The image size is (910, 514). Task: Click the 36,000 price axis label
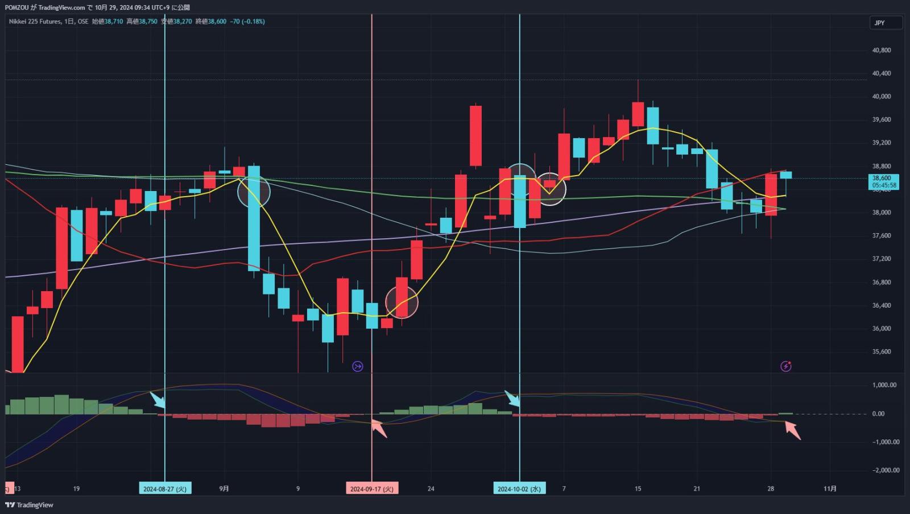[882, 329]
